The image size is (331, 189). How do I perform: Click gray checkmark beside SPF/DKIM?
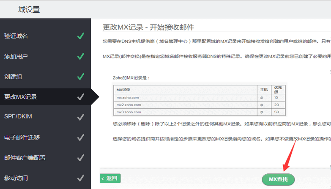81,117
